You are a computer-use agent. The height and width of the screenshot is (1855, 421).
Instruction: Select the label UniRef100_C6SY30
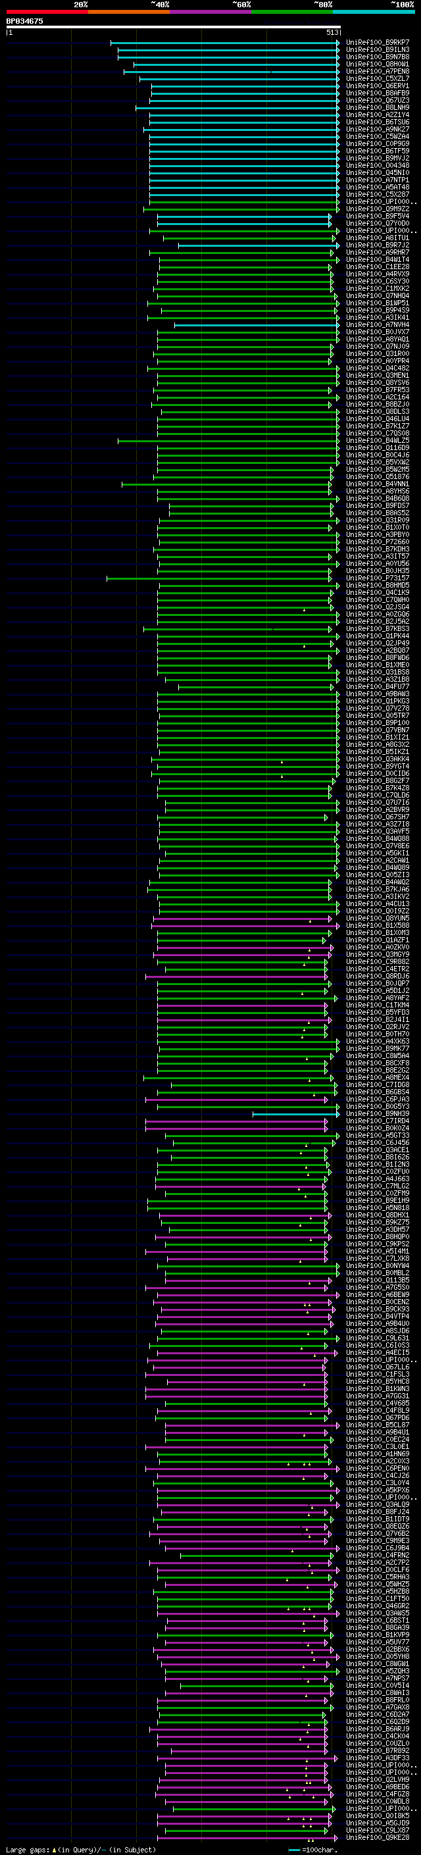coord(378,281)
